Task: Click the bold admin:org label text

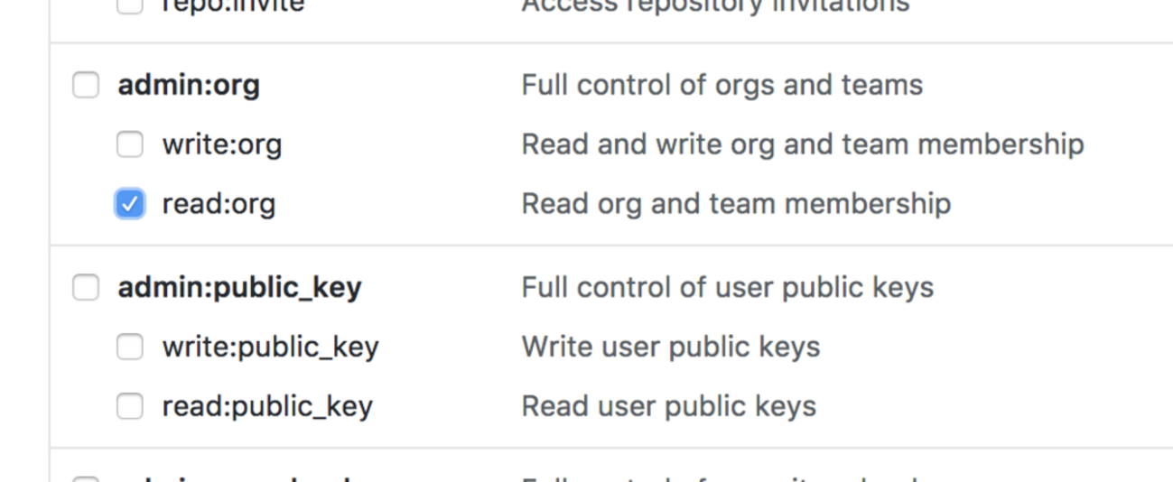Action: pyautogui.click(x=189, y=86)
